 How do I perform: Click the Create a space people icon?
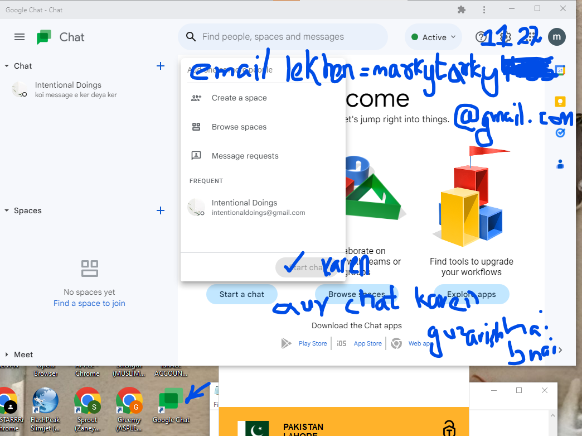pyautogui.click(x=196, y=98)
